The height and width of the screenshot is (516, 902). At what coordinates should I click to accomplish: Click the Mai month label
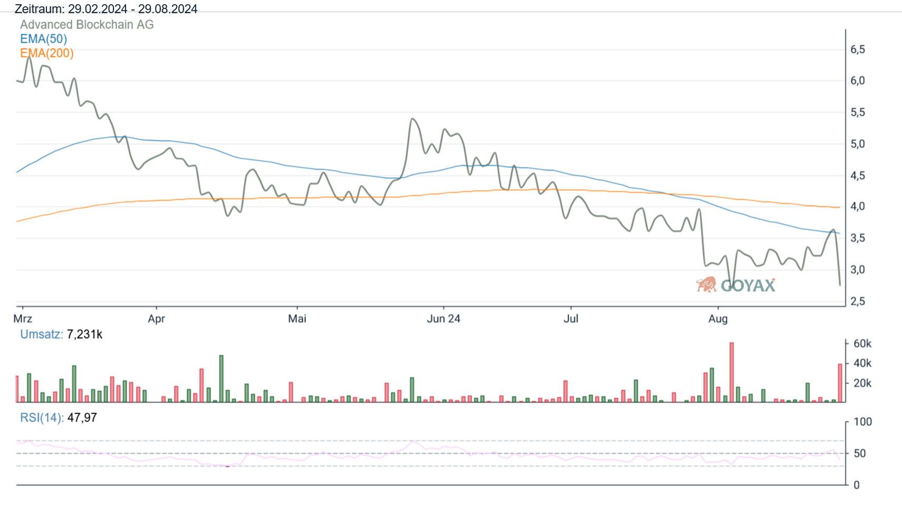[x=297, y=319]
